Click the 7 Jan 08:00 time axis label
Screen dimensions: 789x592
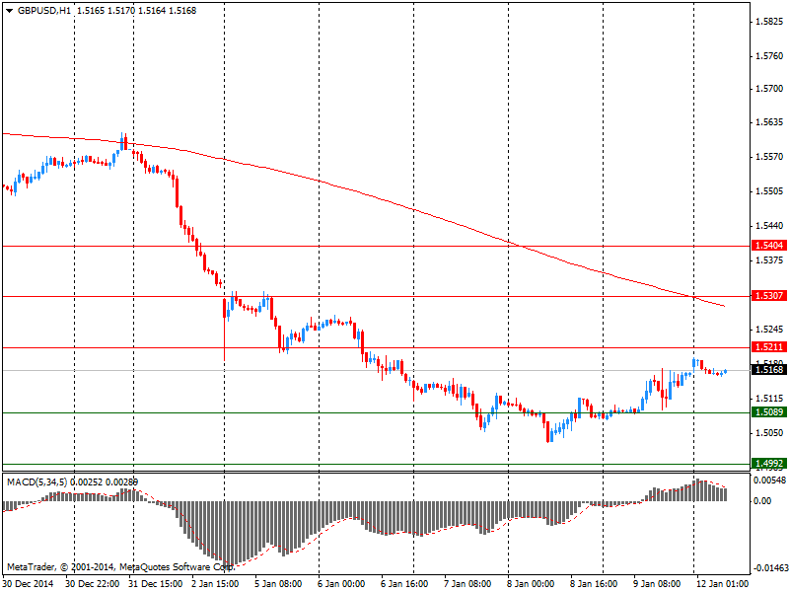click(467, 583)
